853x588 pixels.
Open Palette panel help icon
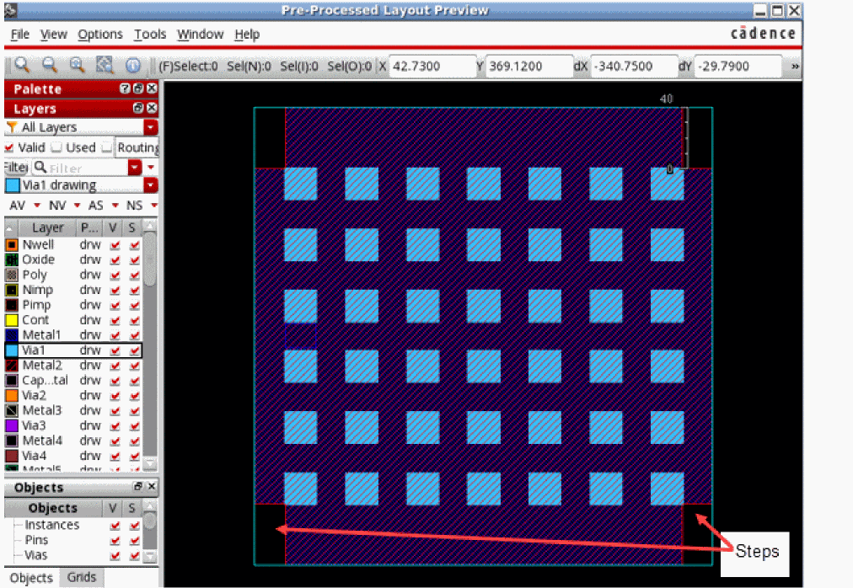coord(125,88)
